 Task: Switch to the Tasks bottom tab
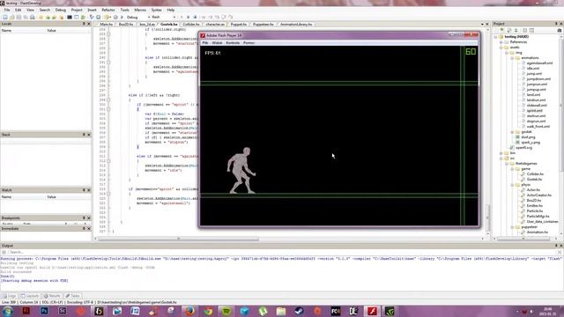pyautogui.click(x=72, y=296)
